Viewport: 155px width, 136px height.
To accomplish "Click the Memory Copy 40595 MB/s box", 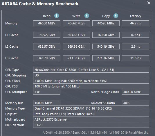I will (x=106, y=23).
